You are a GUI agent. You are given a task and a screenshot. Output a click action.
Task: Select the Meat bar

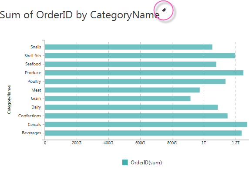pos(122,90)
